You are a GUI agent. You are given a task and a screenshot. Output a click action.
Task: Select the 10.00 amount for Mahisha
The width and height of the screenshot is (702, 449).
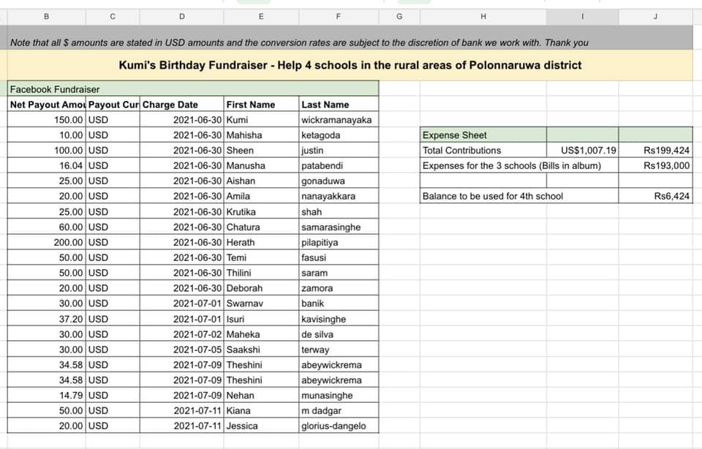pyautogui.click(x=47, y=135)
